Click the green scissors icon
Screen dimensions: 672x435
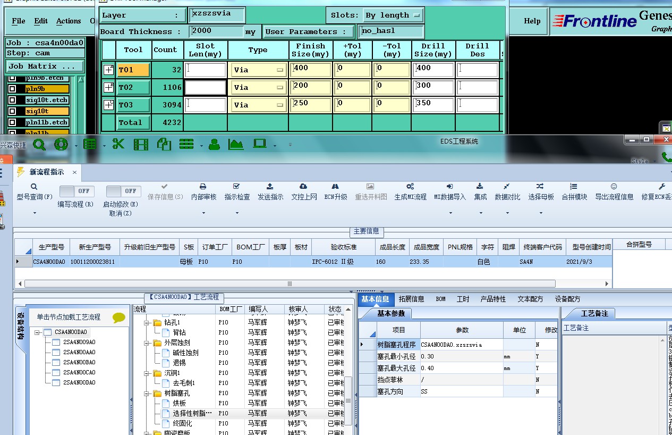coord(118,144)
